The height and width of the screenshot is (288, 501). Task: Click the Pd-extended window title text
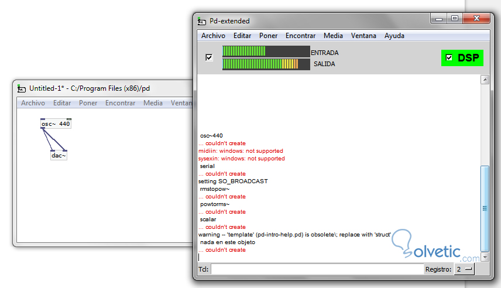point(229,21)
